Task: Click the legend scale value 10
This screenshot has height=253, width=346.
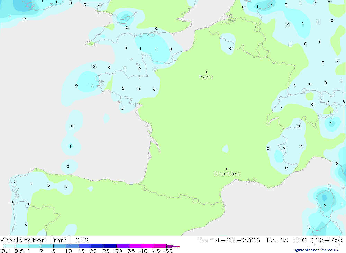Action: (69, 251)
